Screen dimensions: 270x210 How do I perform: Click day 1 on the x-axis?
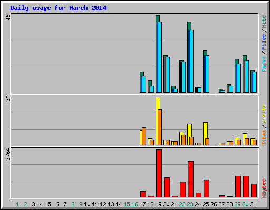pyautogui.click(x=17, y=204)
